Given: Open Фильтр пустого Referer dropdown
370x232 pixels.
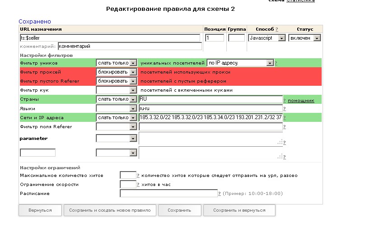Looking at the screenshot, I should 117,81.
